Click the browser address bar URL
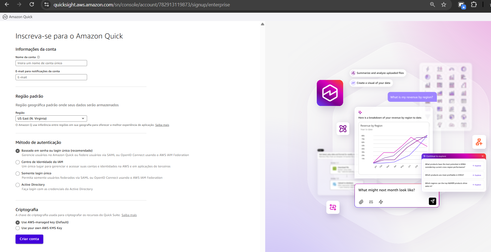 click(x=142, y=5)
